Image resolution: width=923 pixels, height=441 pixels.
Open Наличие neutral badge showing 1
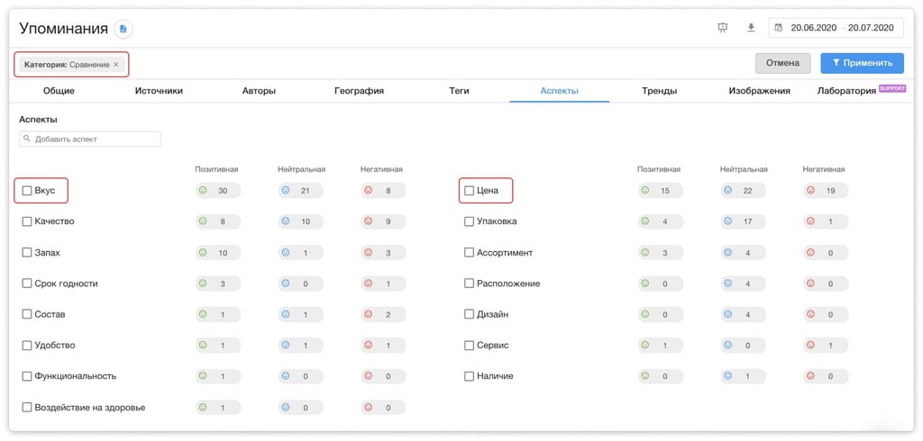tap(744, 376)
